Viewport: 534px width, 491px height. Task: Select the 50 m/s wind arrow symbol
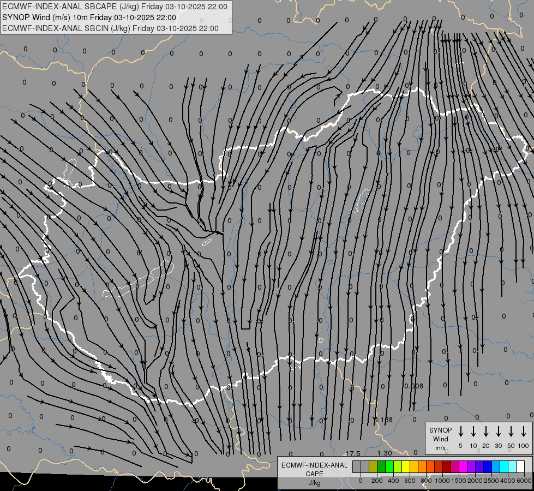point(511,431)
